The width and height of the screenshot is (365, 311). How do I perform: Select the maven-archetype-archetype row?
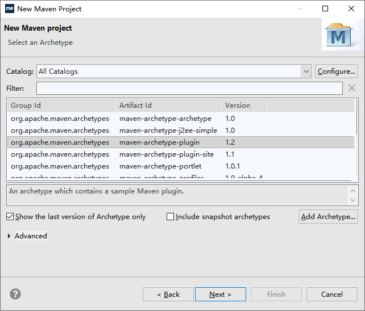click(x=181, y=119)
